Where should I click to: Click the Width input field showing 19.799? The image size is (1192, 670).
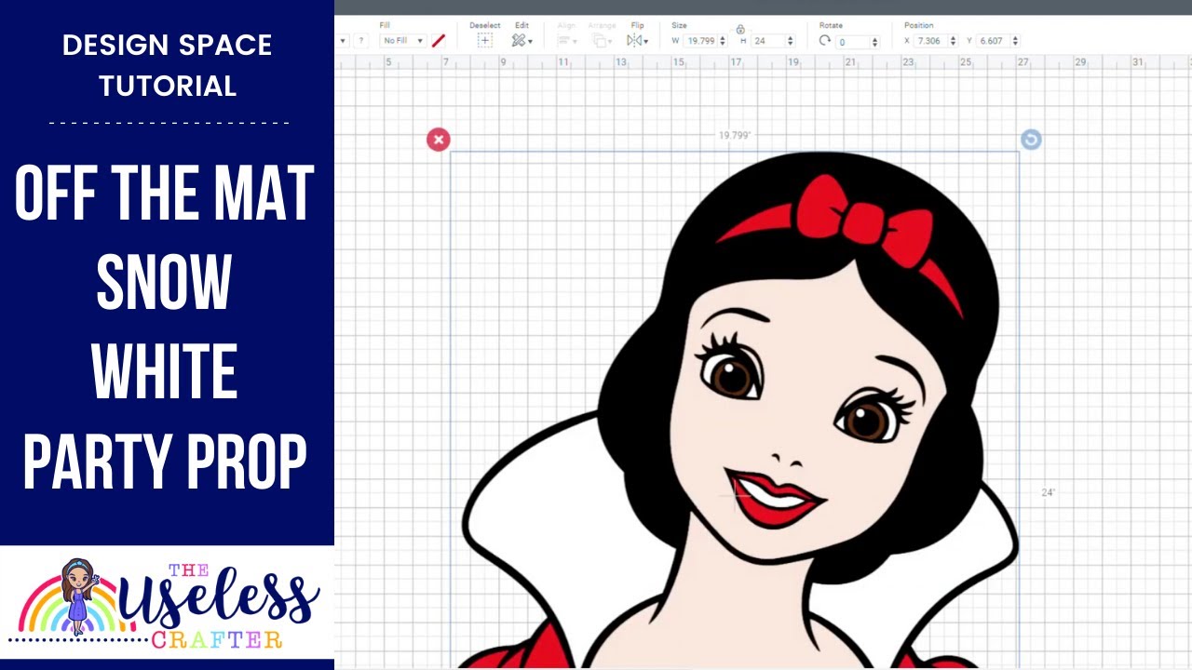701,41
